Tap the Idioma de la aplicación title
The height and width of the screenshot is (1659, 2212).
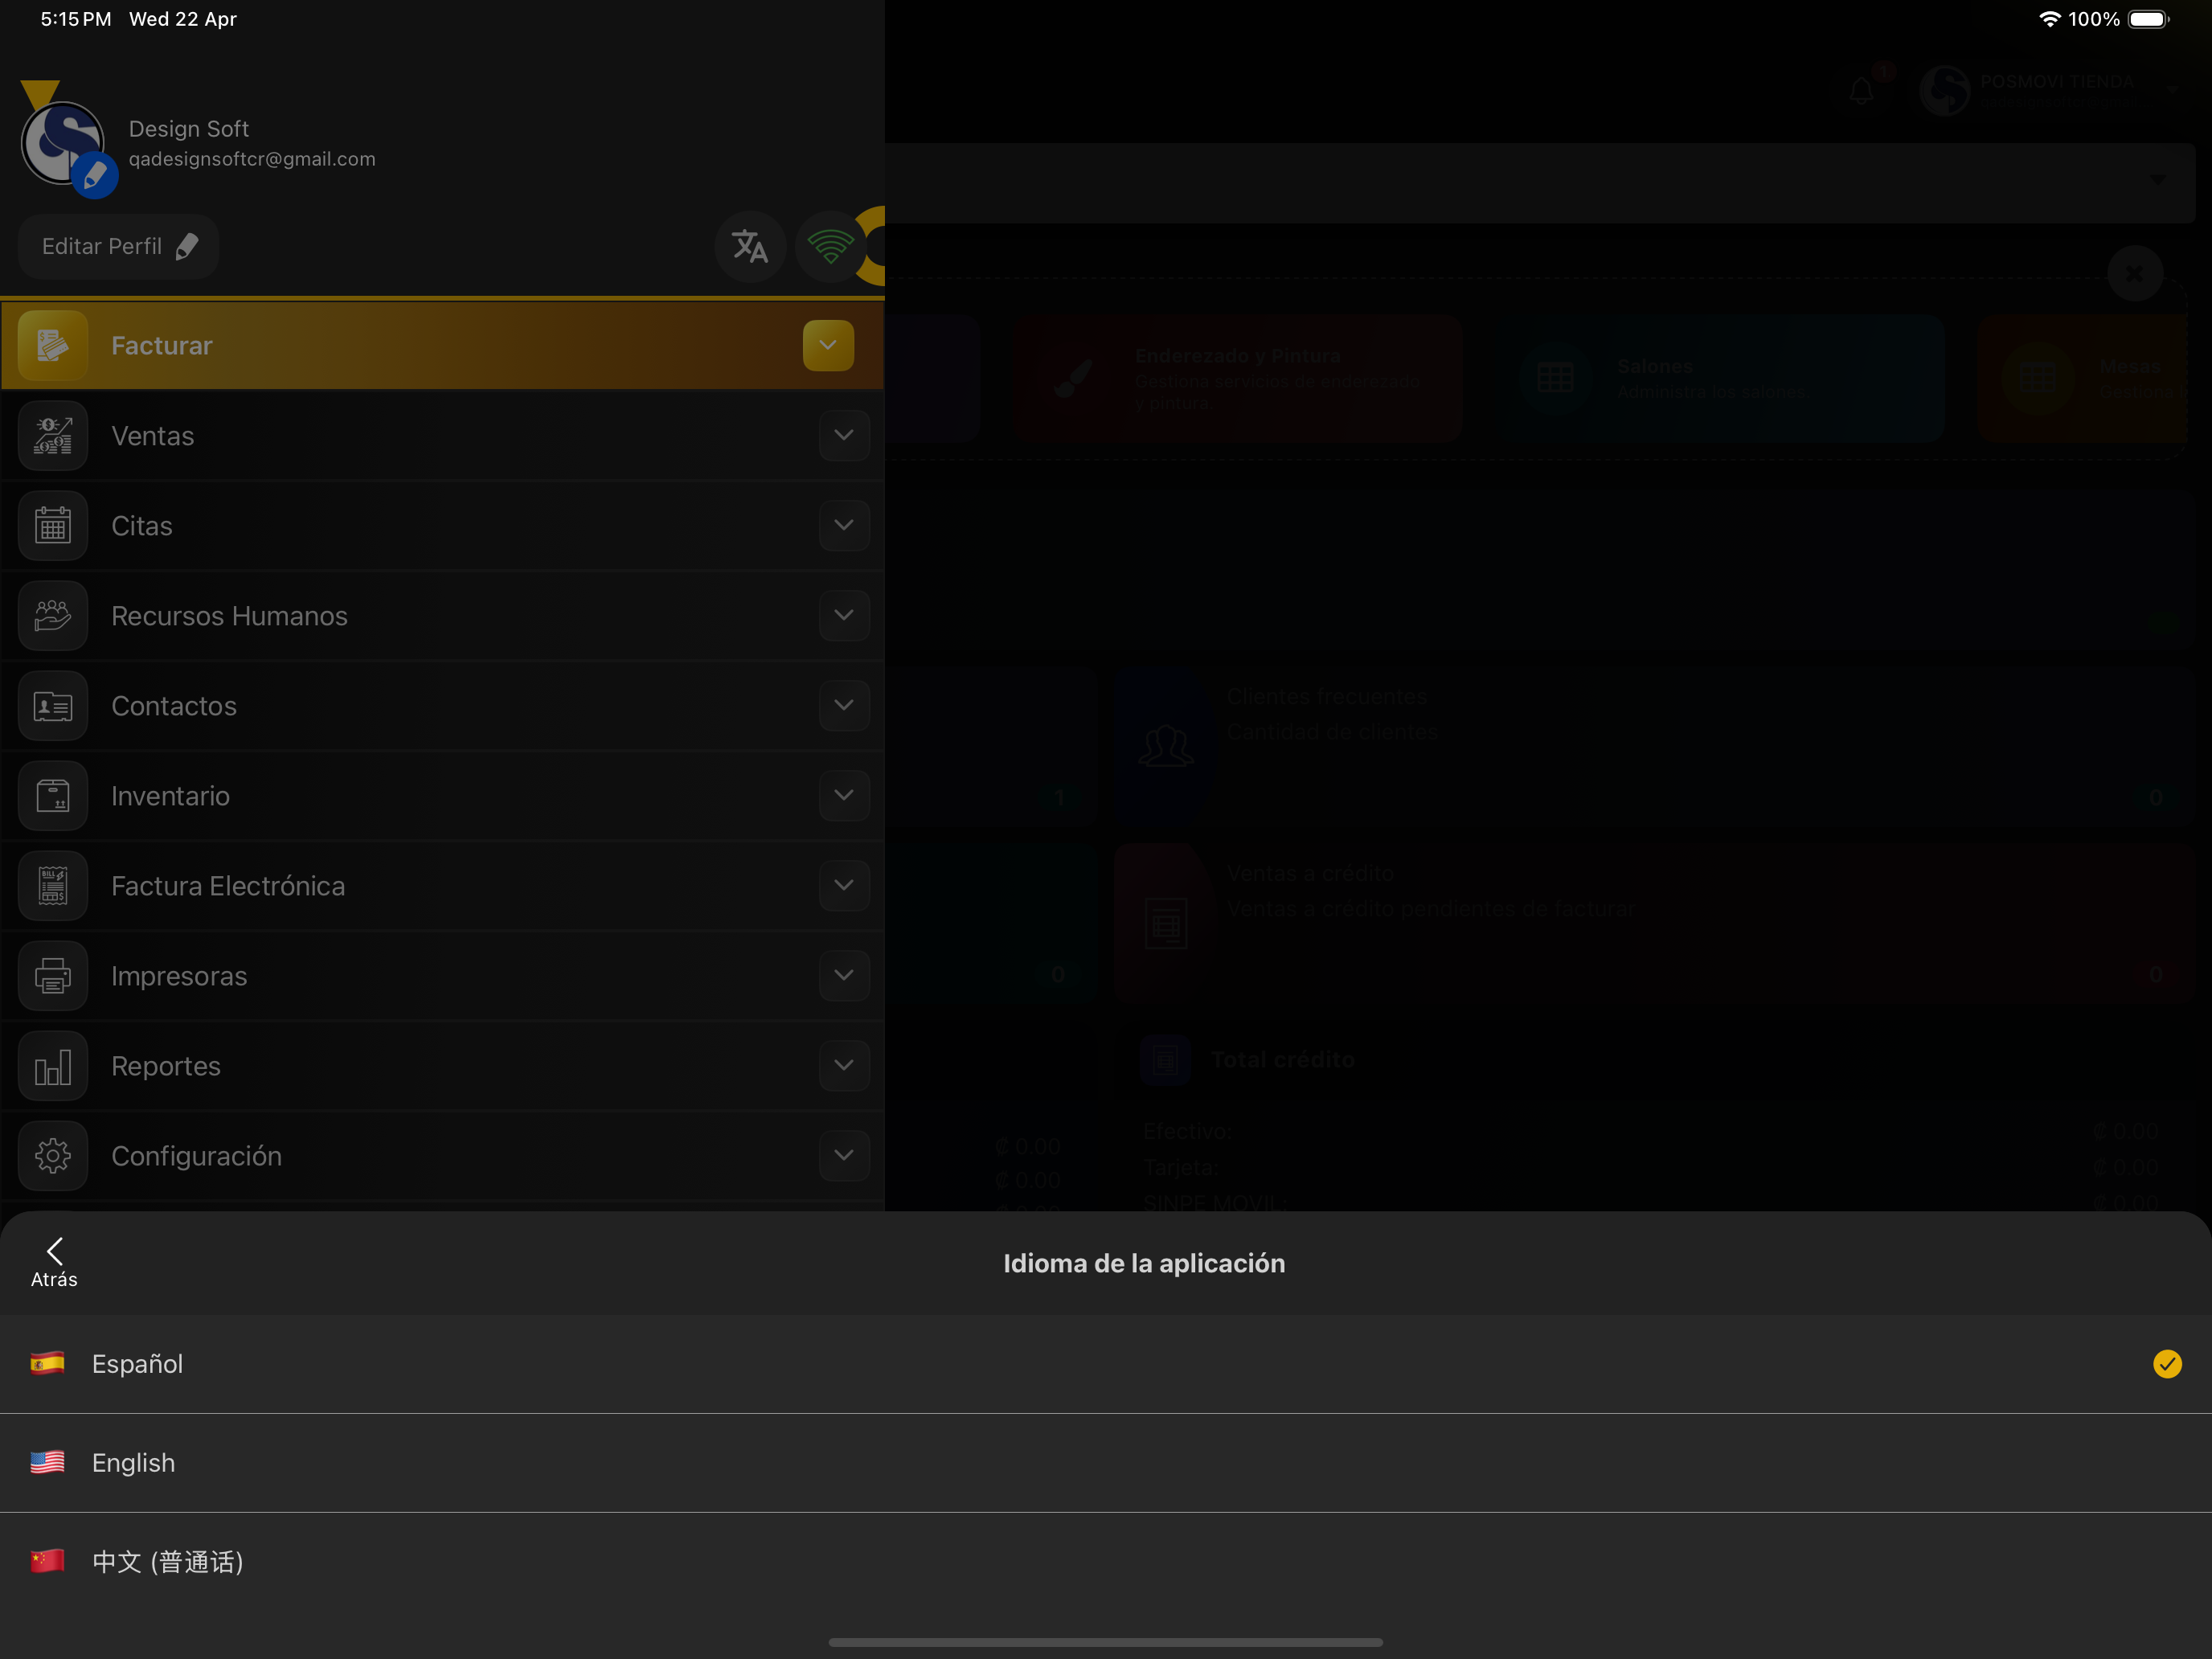coord(1144,1263)
